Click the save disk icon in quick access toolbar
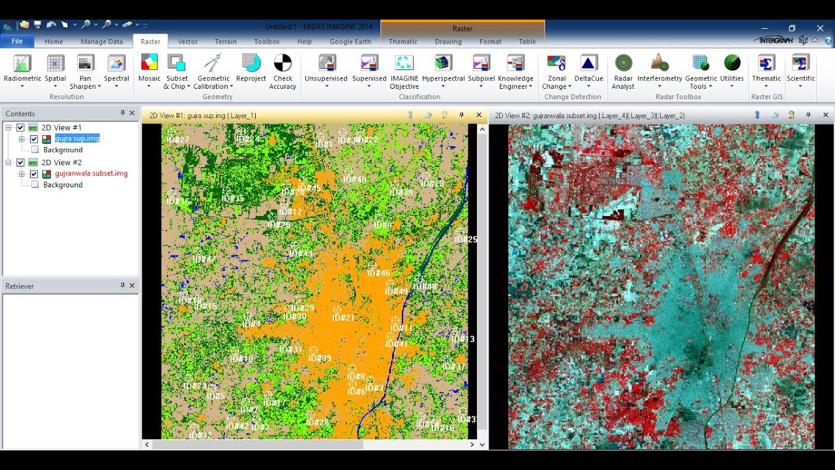835x470 pixels. (x=38, y=25)
